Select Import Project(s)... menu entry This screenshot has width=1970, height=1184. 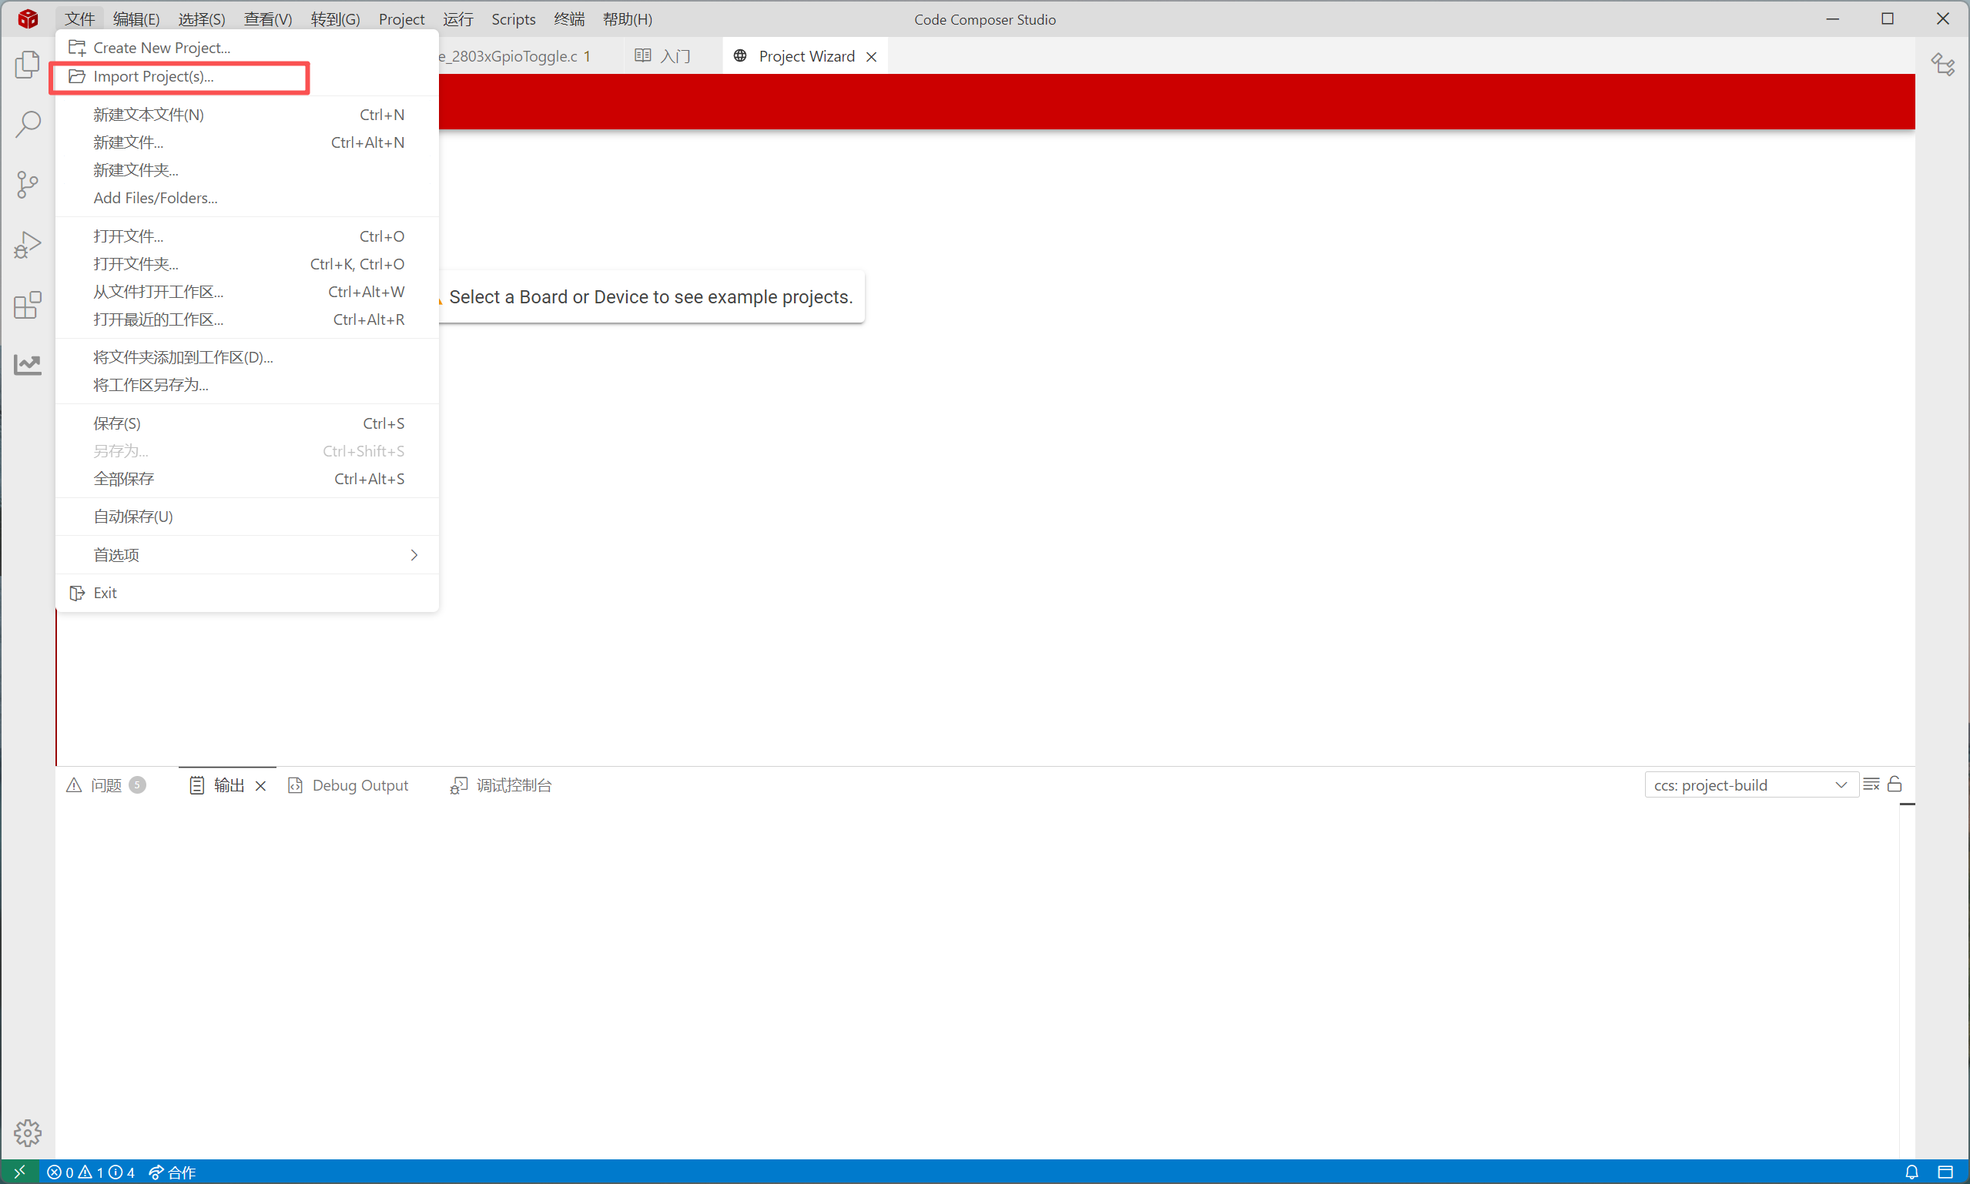click(x=153, y=76)
